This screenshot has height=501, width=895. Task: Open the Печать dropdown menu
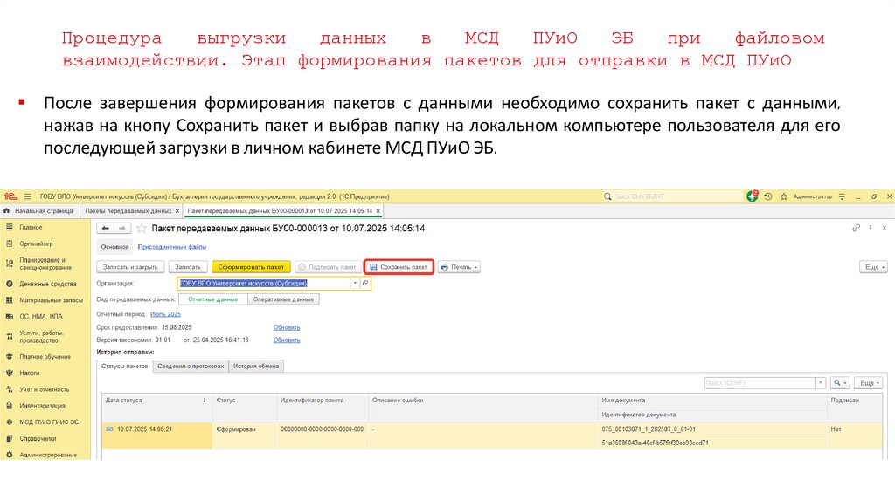pyautogui.click(x=459, y=267)
